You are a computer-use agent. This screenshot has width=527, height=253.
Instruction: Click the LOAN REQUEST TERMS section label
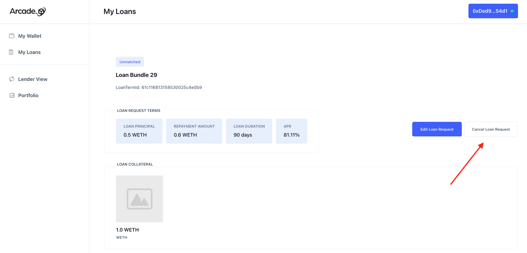pos(138,111)
